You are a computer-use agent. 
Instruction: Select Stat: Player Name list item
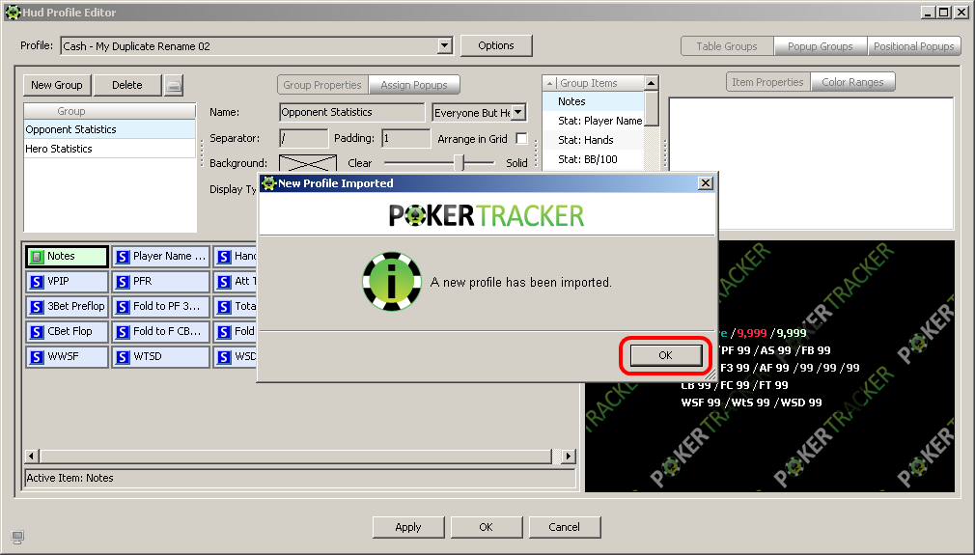click(x=594, y=121)
